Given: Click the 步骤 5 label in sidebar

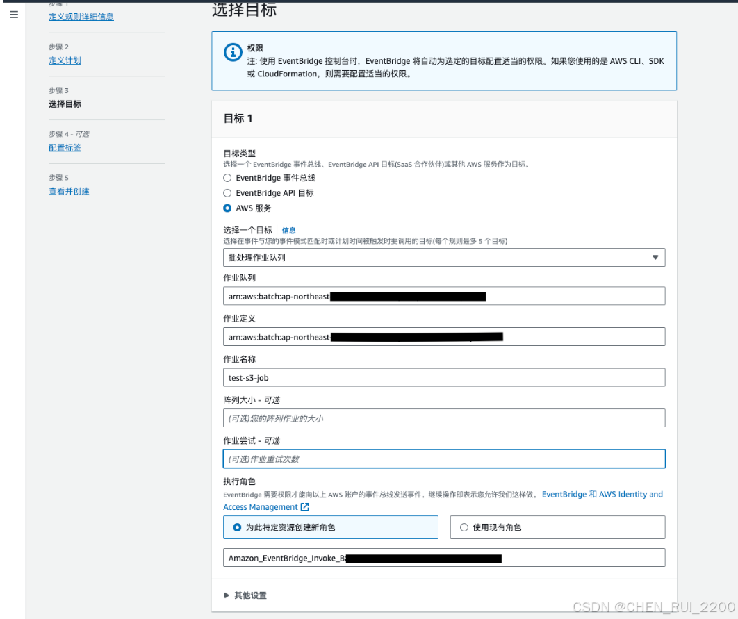Looking at the screenshot, I should click(58, 177).
